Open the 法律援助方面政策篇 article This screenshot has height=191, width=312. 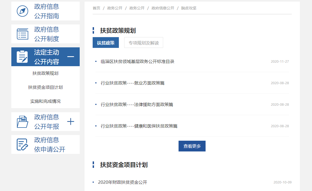(137, 105)
